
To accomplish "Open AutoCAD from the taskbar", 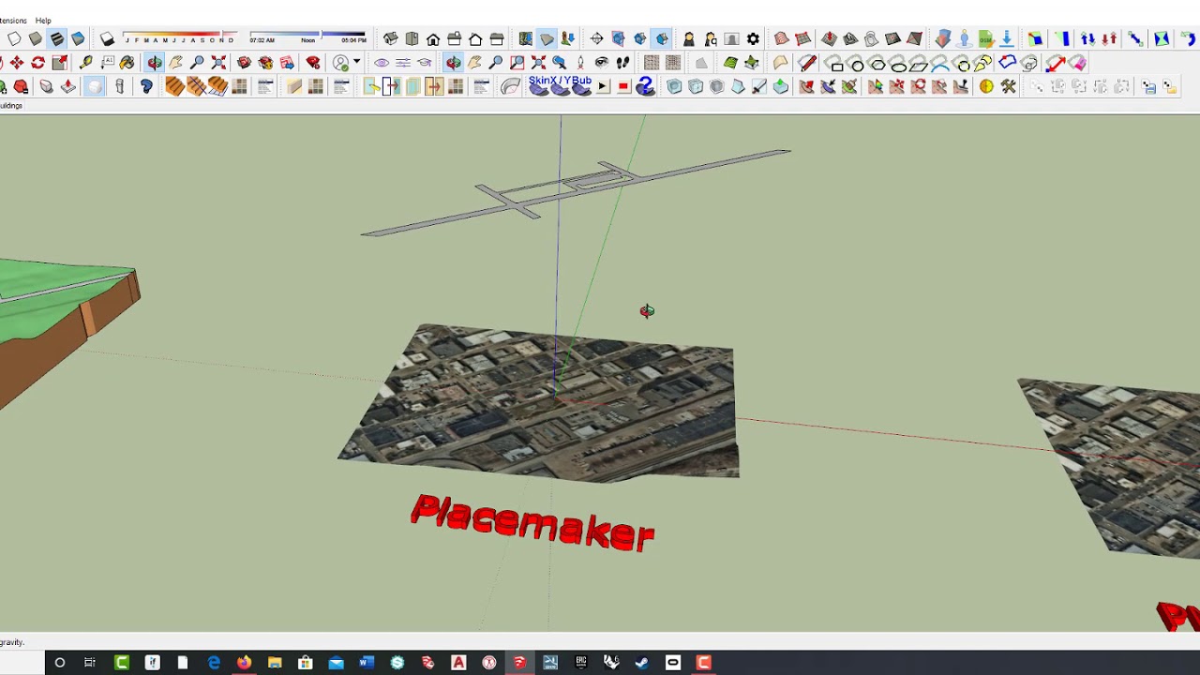I will (x=458, y=663).
